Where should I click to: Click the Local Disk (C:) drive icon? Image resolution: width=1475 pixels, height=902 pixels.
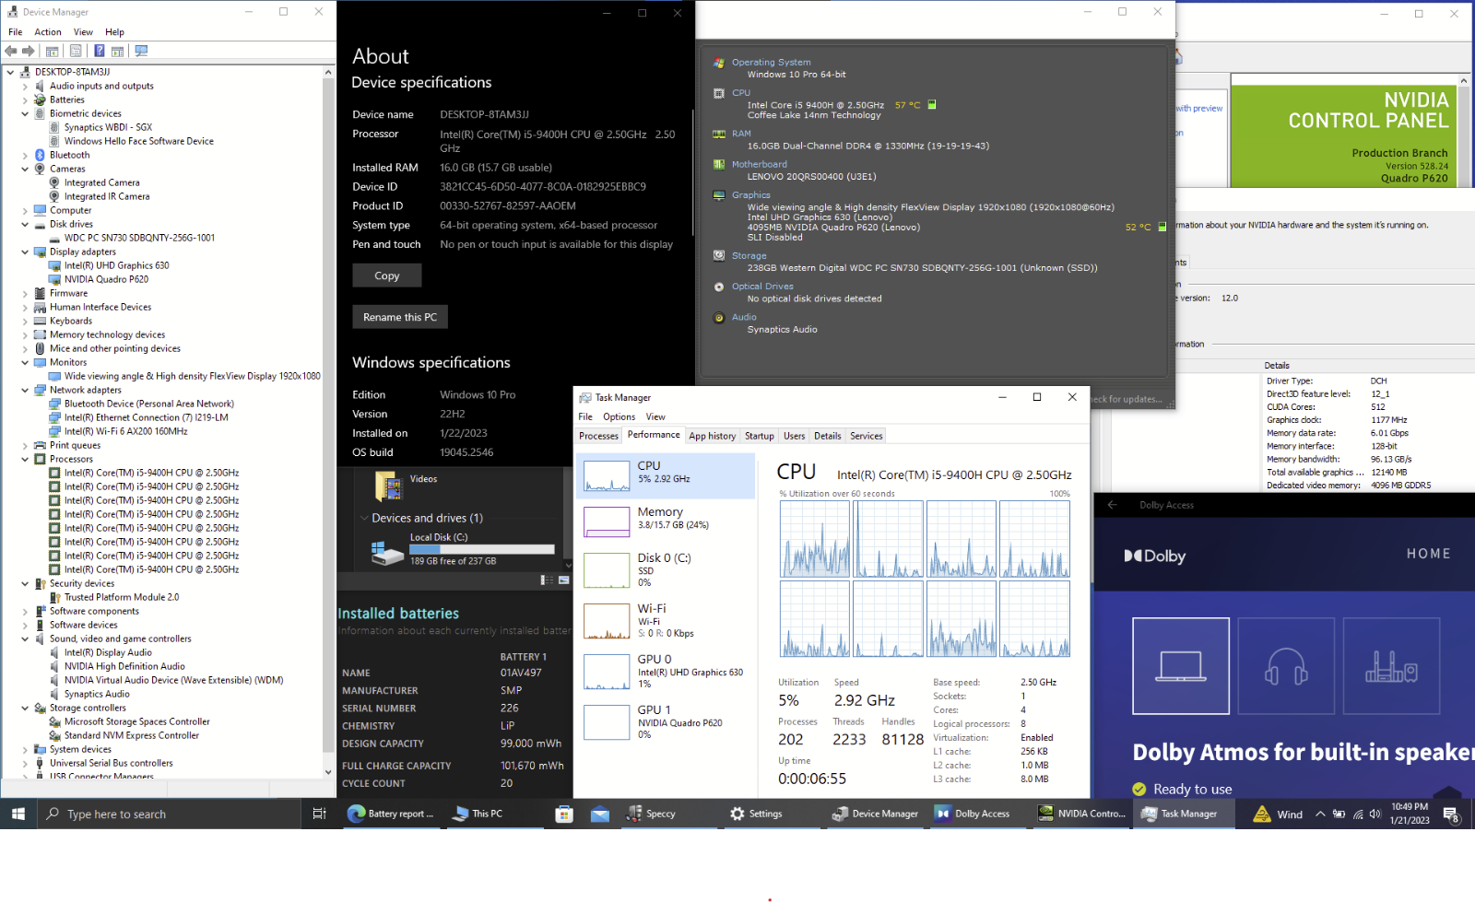(x=388, y=551)
